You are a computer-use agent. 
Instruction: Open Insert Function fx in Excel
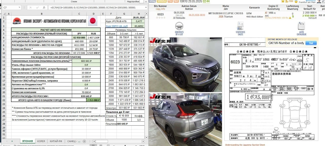coord(44,8)
